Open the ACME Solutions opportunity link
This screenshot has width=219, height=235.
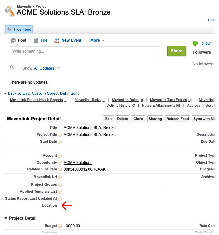pyautogui.click(x=78, y=163)
